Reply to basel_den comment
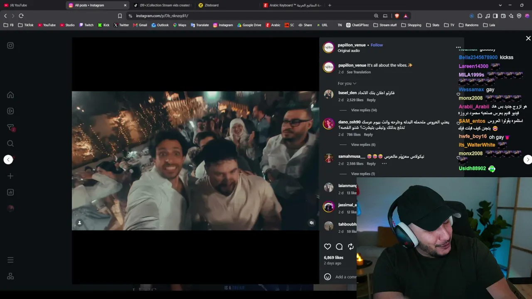Image resolution: width=532 pixels, height=299 pixels. 371,100
